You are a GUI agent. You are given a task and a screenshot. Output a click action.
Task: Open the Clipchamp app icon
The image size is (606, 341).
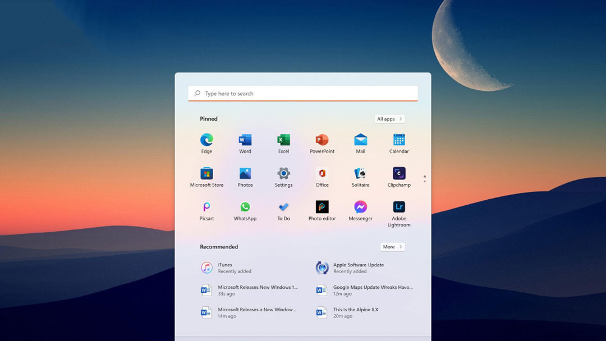399,174
